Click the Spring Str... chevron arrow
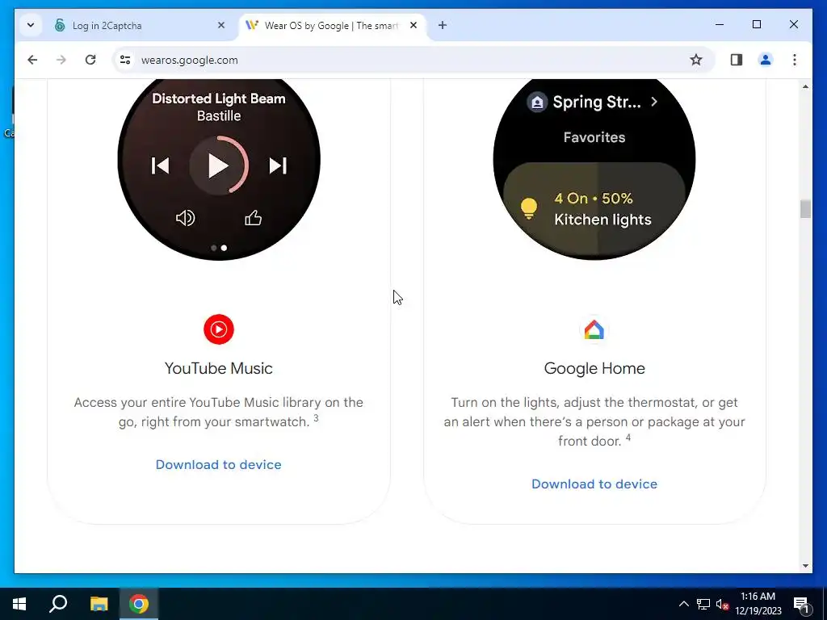Screen dimensions: 827x620 (654, 102)
